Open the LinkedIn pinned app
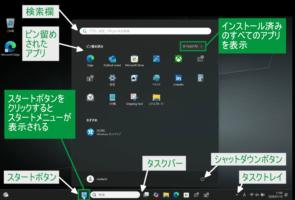 pyautogui.click(x=178, y=78)
